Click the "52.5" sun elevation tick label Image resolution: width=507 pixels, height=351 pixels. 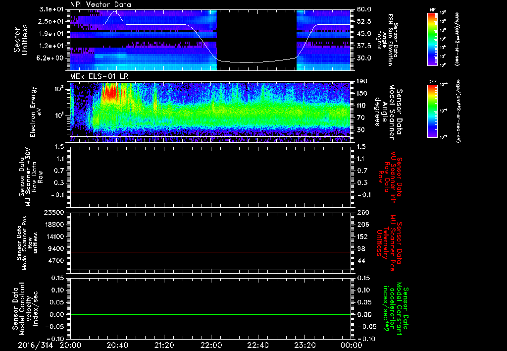click(364, 21)
